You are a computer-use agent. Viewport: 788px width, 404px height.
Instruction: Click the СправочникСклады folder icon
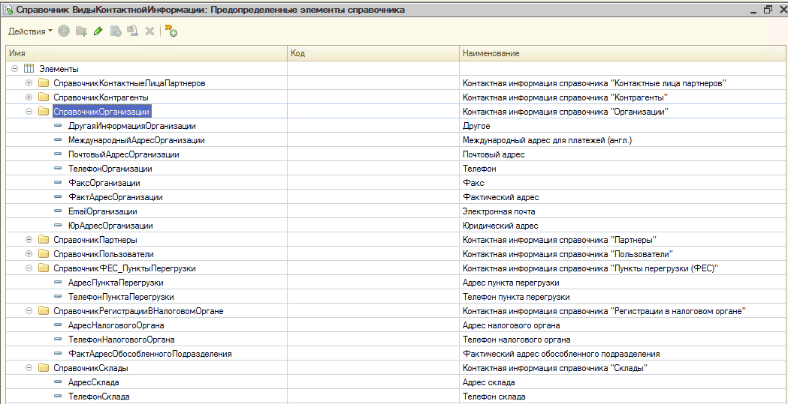coord(43,368)
